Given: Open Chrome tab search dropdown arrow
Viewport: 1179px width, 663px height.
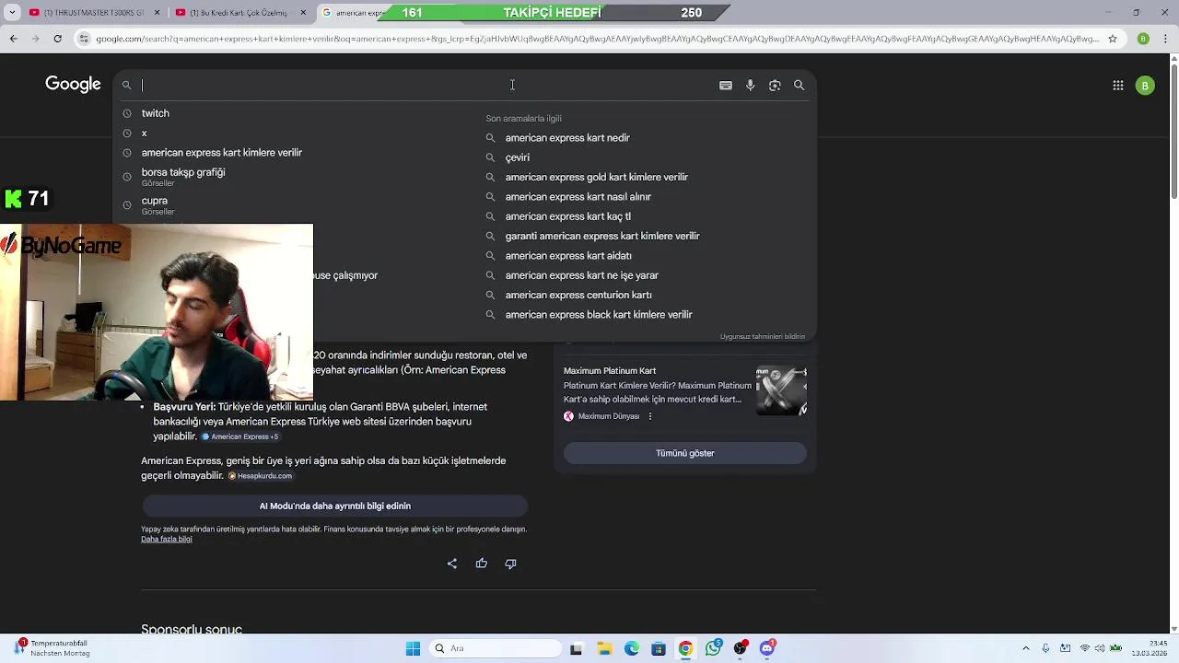Looking at the screenshot, I should (x=13, y=12).
